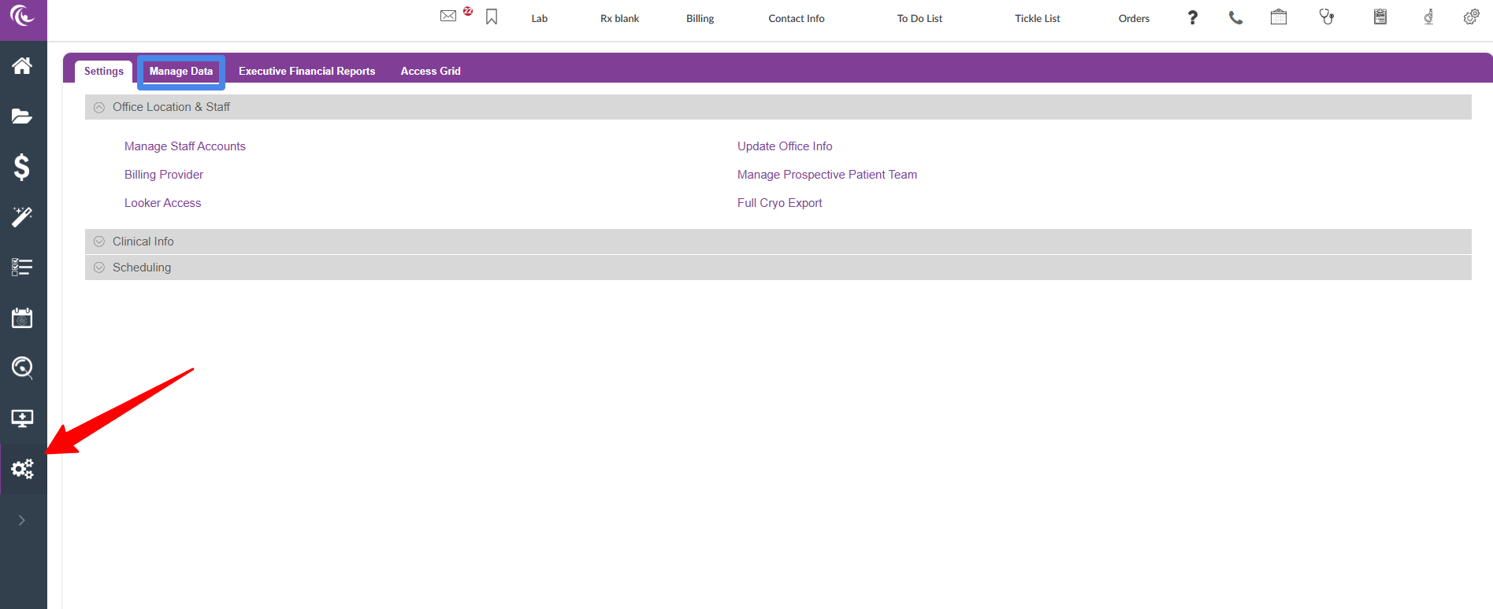
Task: Open Lab from the top menu
Action: coord(539,18)
